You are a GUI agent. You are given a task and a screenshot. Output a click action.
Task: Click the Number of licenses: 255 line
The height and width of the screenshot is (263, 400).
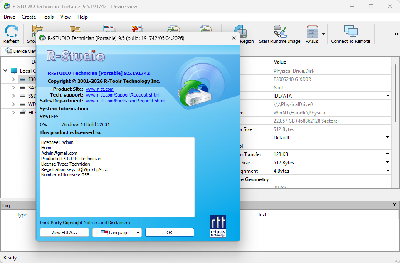tap(65, 175)
